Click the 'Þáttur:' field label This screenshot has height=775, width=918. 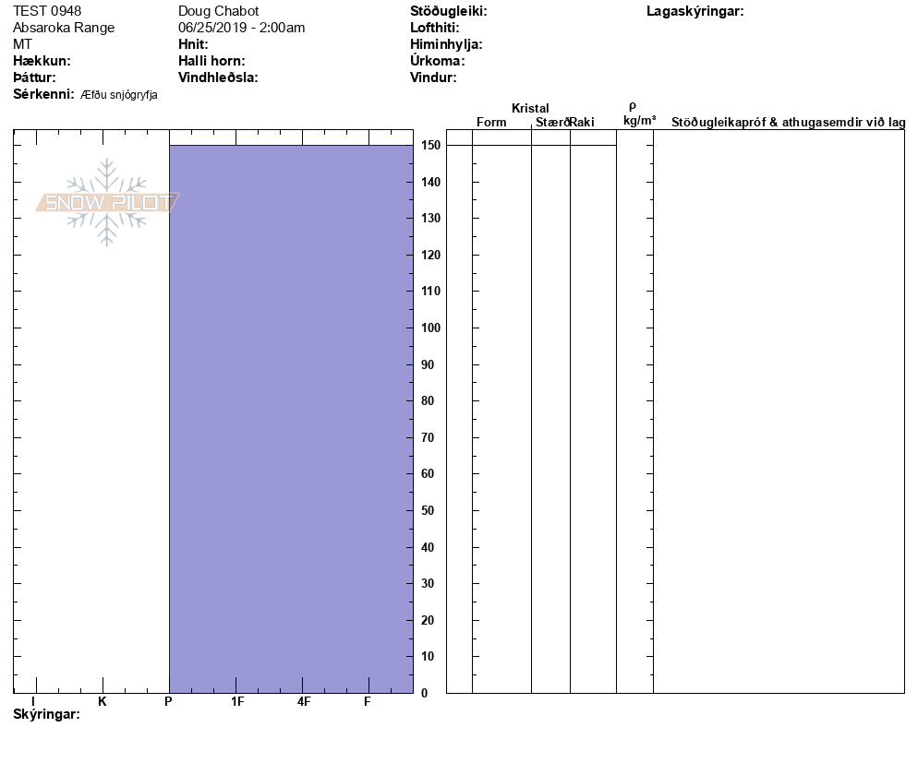coord(34,77)
